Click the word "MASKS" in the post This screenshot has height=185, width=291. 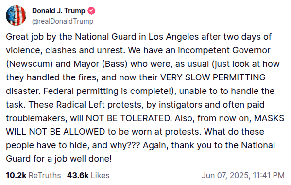[x=269, y=118]
